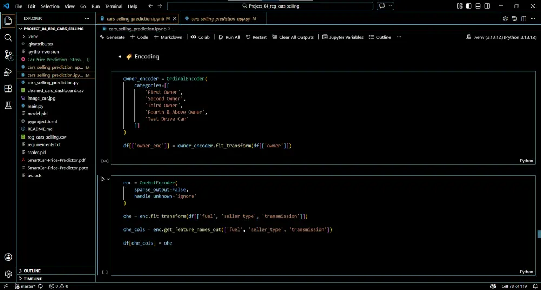Click Run All cells
The width and height of the screenshot is (541, 290).
point(229,37)
